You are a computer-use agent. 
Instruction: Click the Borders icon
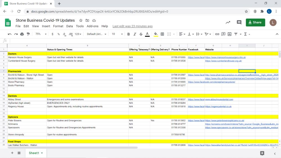(162, 34)
